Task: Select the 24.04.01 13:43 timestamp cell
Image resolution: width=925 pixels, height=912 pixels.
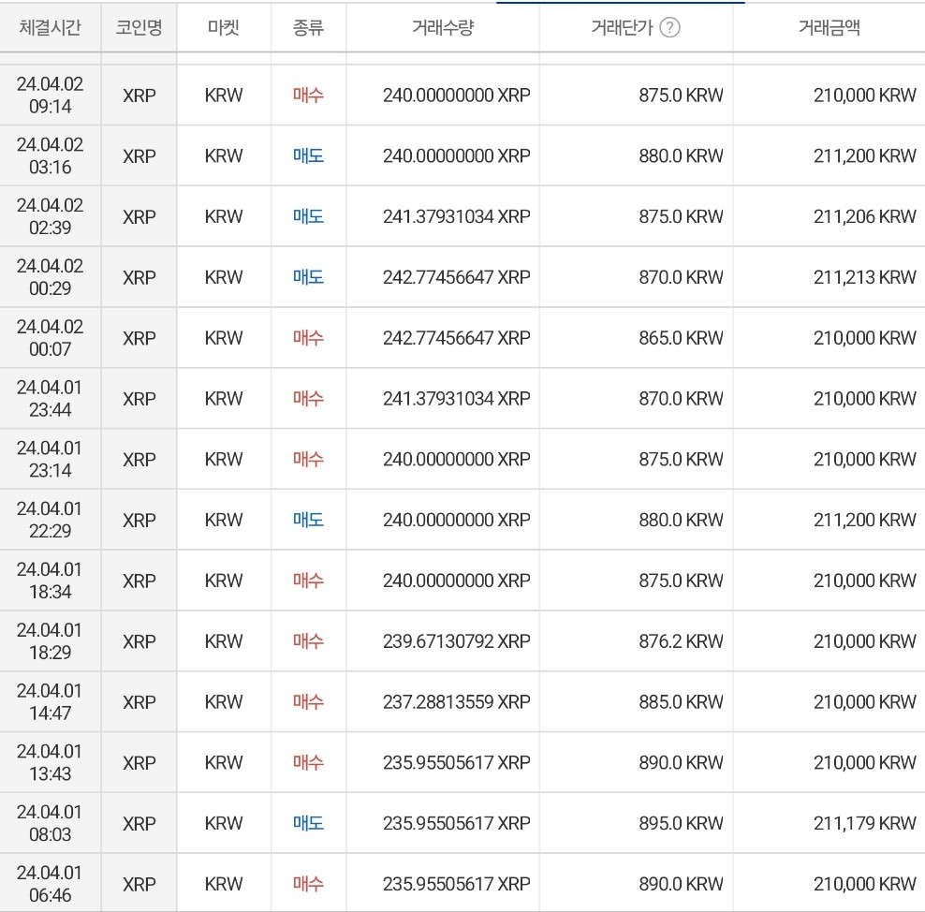Action: pos(51,763)
